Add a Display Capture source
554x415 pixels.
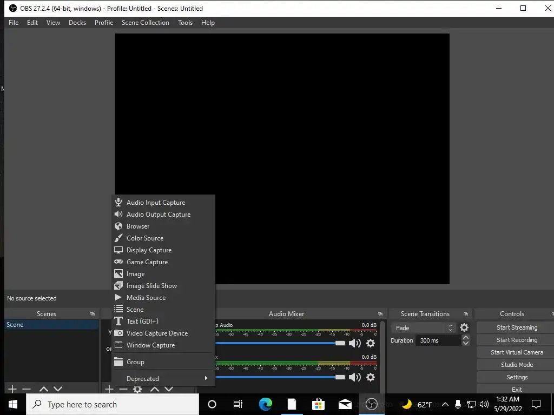163,250
